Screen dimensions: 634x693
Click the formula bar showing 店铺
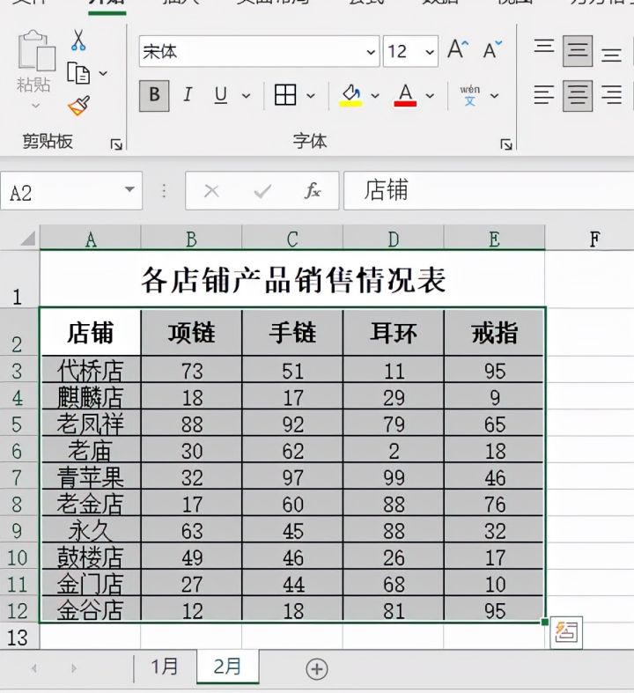(489, 190)
